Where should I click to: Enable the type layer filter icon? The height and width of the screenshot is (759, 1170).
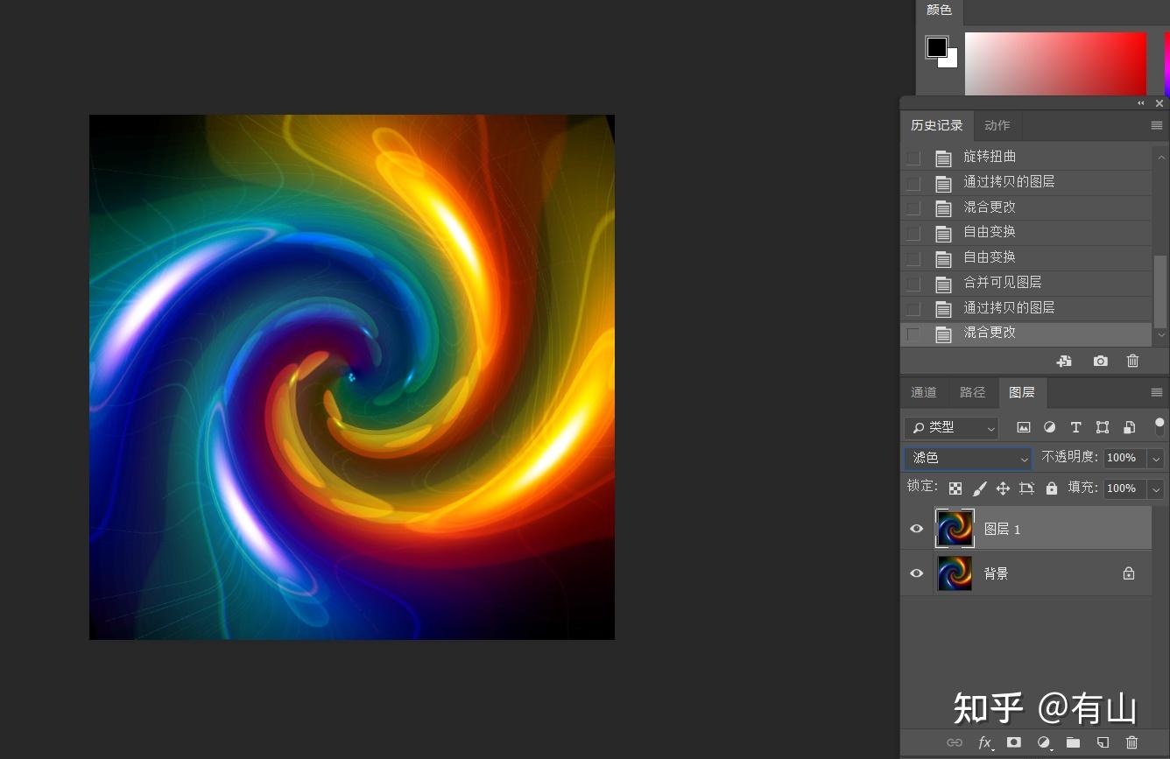tap(1076, 427)
